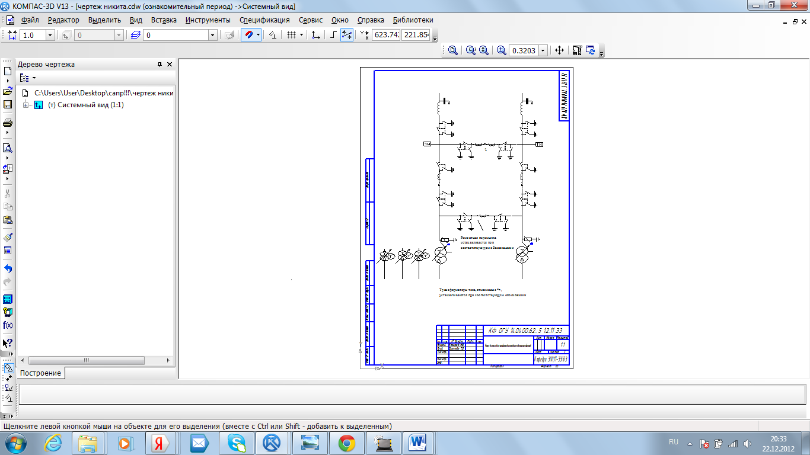Open Skype from the taskbar
Screen dimensions: 810x455
point(236,443)
